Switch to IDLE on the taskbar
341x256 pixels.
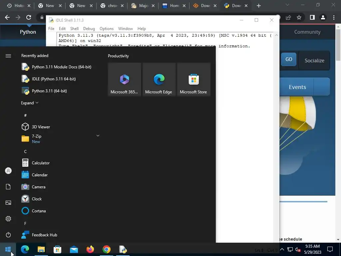[x=123, y=249]
